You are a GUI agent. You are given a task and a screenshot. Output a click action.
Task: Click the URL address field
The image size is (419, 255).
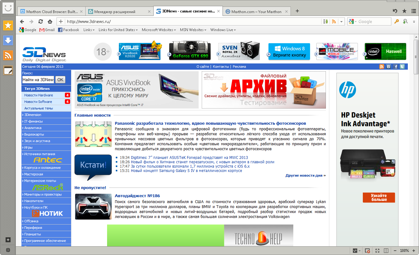pos(193,21)
